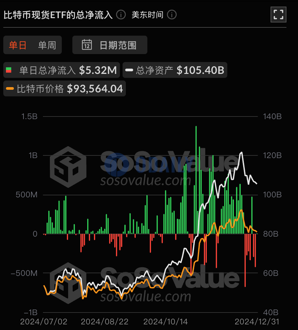The height and width of the screenshot is (330, 298).
Task: Click the chart title 比特币现货ETF的总净流入
Action: point(58,15)
